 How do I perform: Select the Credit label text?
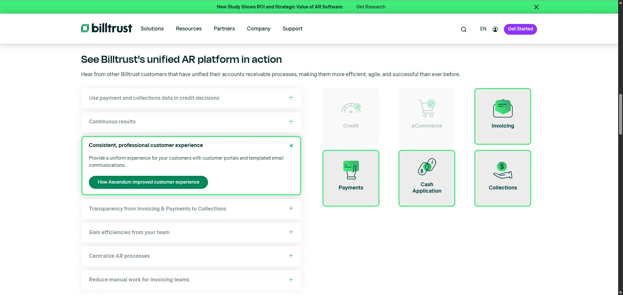pyautogui.click(x=351, y=126)
